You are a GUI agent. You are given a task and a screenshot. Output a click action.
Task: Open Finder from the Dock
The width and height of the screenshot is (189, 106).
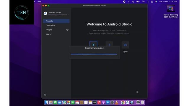coord(46,102)
